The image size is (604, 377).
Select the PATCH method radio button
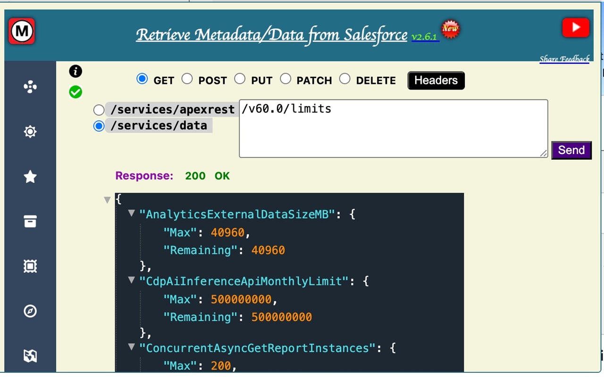coord(285,79)
